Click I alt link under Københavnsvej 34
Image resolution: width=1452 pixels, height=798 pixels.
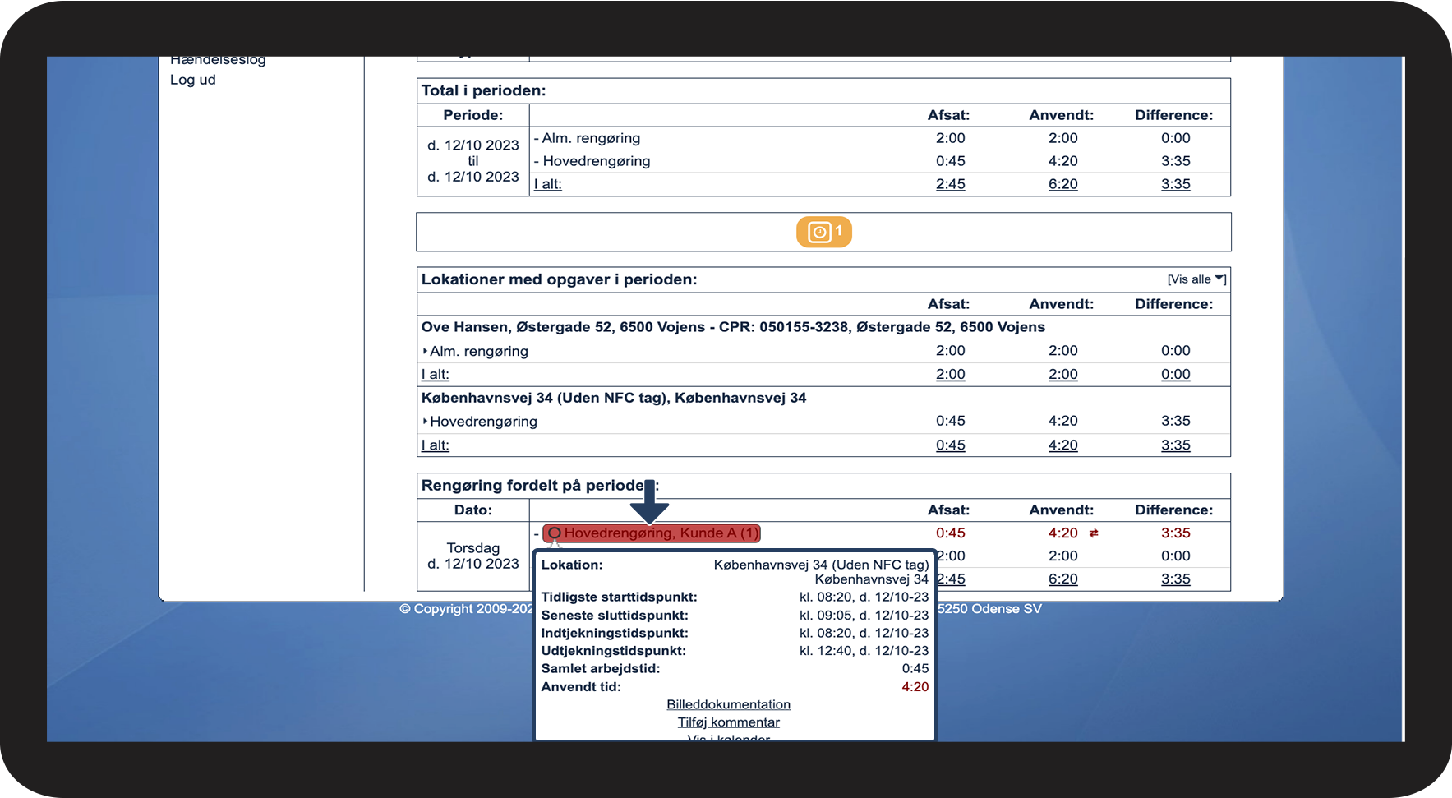tap(436, 445)
